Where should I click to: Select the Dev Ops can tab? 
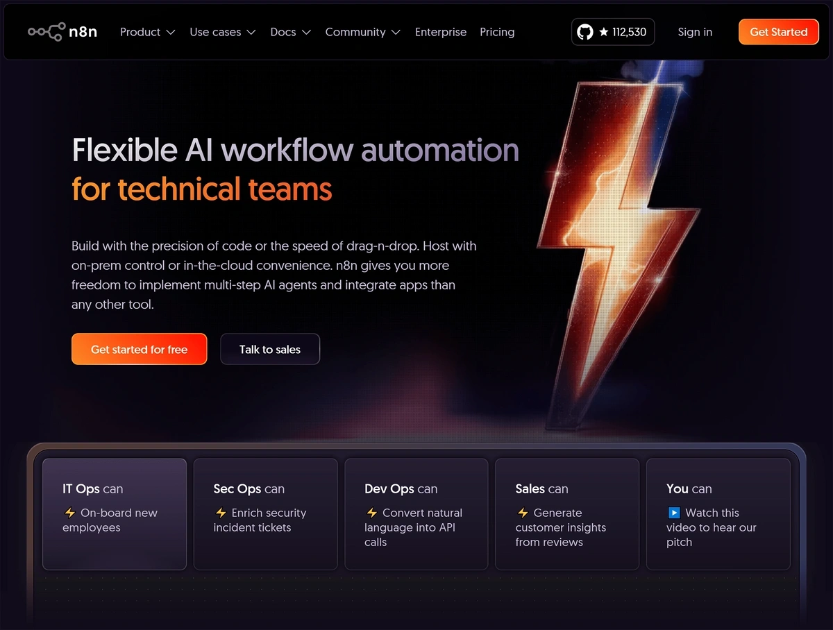[416, 514]
